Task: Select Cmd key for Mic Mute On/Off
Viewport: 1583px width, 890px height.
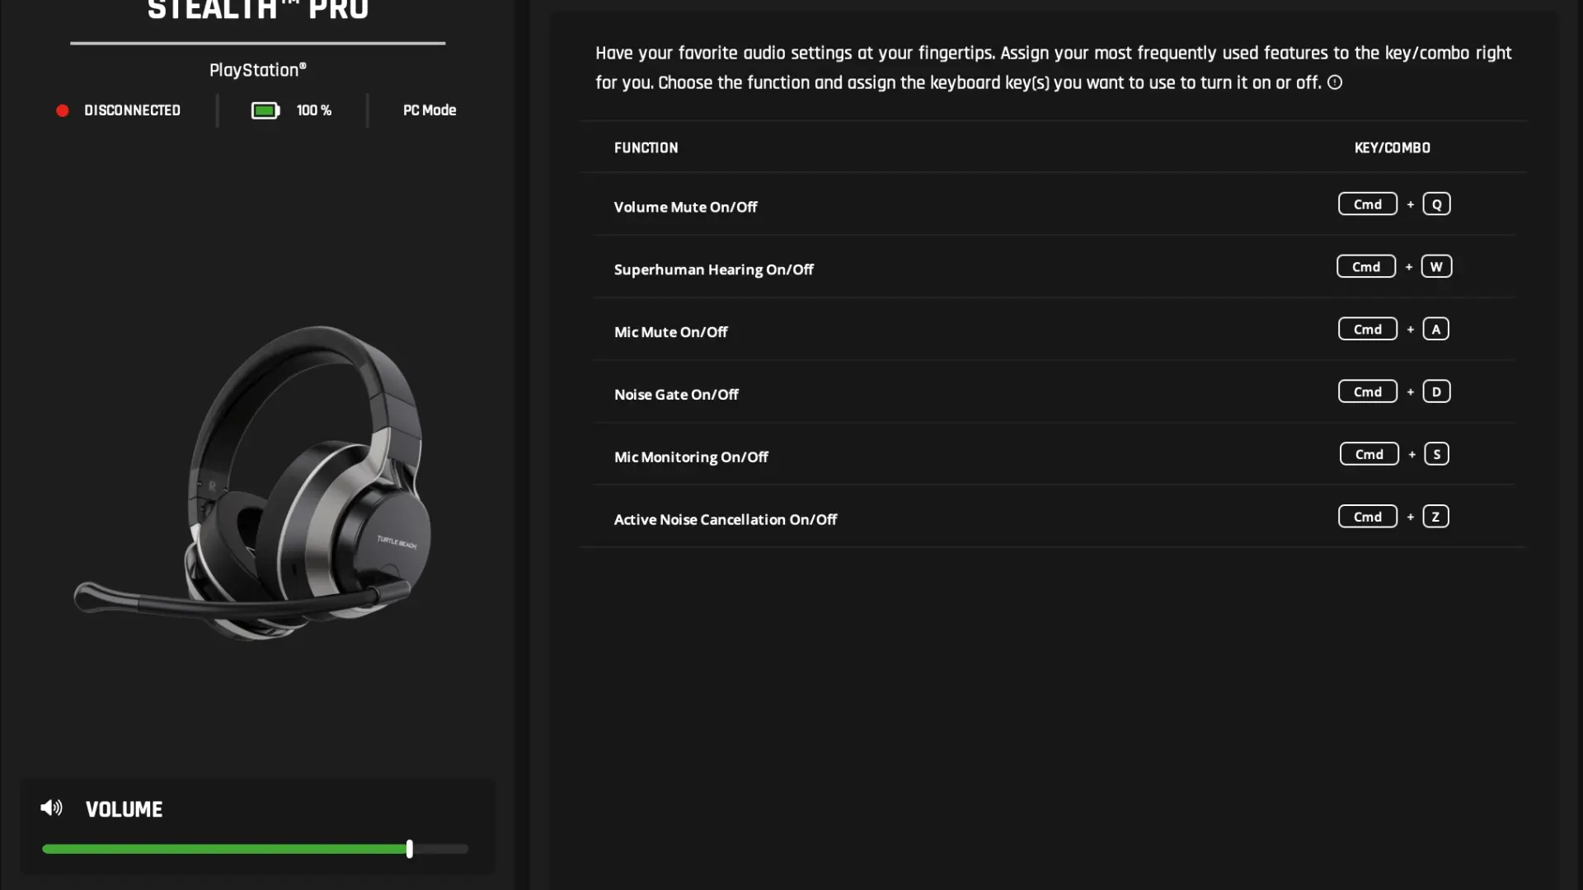Action: [1368, 330]
